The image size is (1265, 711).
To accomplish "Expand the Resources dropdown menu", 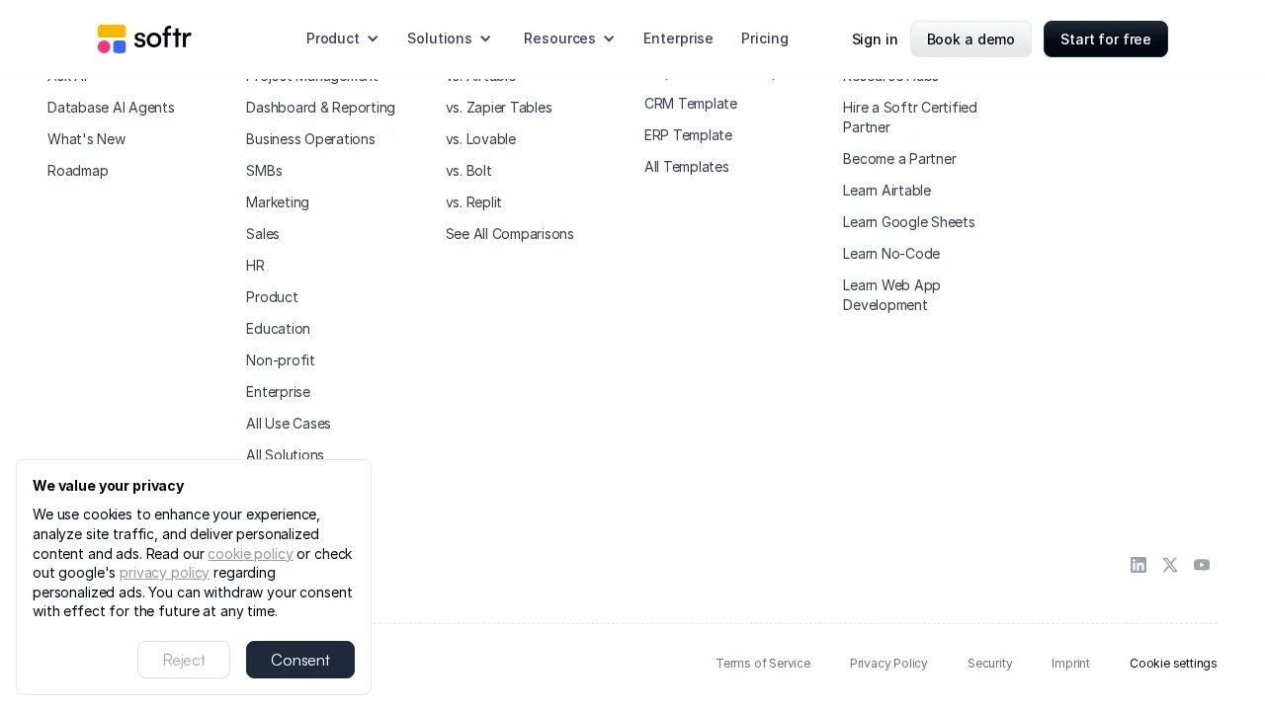I will click(569, 39).
